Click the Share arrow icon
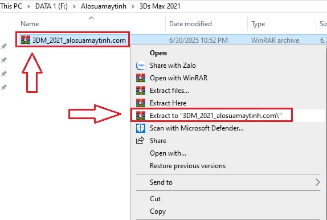The width and height of the screenshot is (327, 220). [140, 140]
